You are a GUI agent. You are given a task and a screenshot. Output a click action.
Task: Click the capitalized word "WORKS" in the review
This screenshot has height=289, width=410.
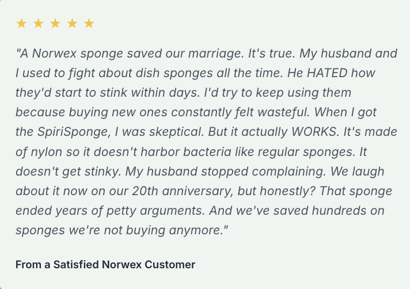click(314, 132)
